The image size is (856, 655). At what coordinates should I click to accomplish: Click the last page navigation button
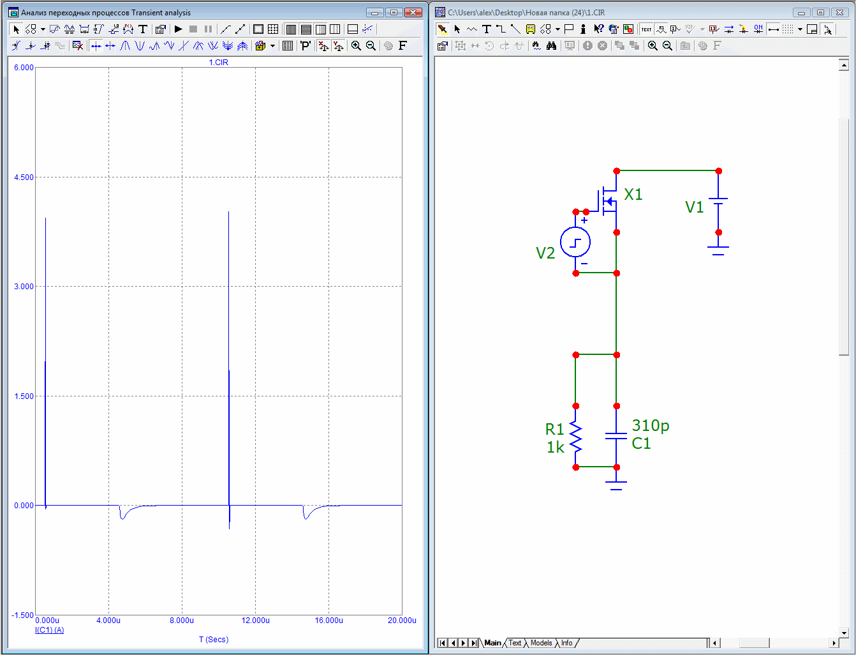point(473,643)
